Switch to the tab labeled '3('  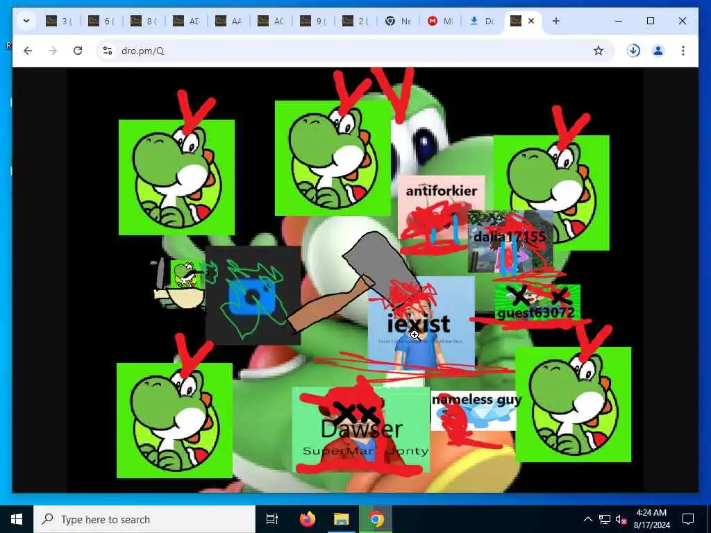(x=59, y=21)
